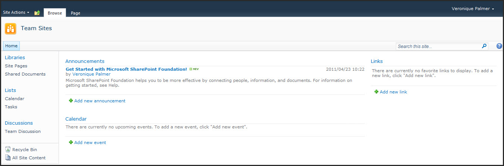Open the Help question mark icon

pyautogui.click(x=499, y=46)
